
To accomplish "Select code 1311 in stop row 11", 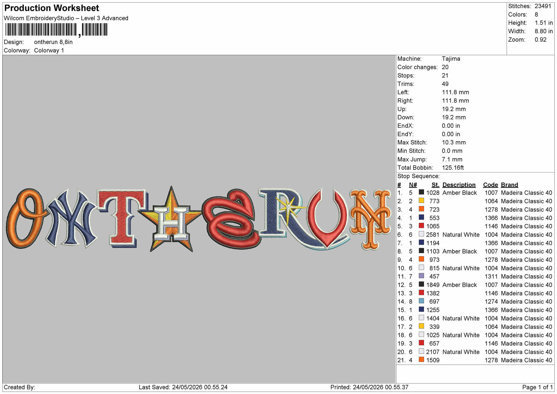I will point(491,276).
